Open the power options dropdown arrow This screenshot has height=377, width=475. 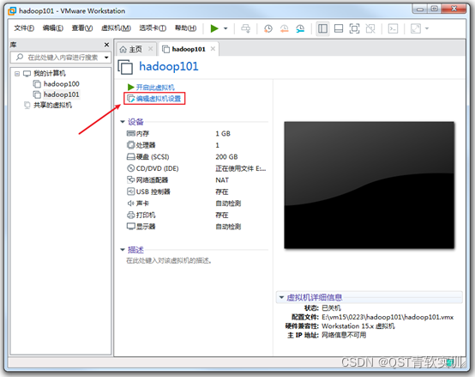225,28
